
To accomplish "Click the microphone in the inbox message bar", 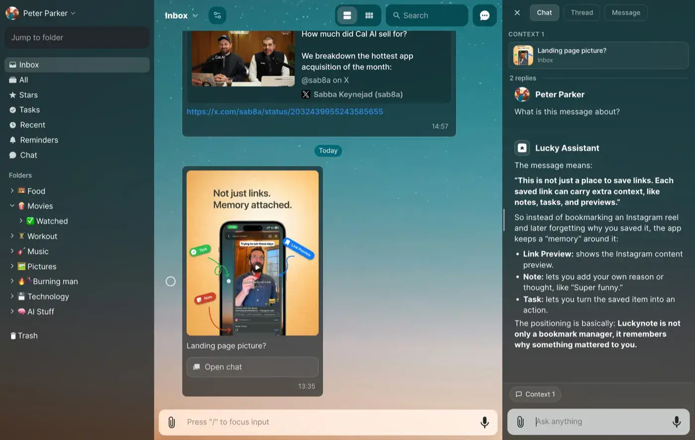I will coord(485,422).
